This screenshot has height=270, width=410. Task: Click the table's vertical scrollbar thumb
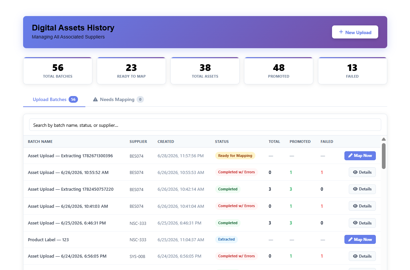(x=384, y=156)
